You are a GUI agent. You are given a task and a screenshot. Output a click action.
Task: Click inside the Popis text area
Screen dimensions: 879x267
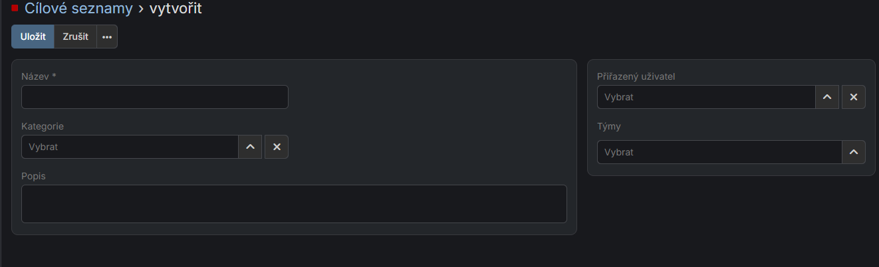click(294, 204)
